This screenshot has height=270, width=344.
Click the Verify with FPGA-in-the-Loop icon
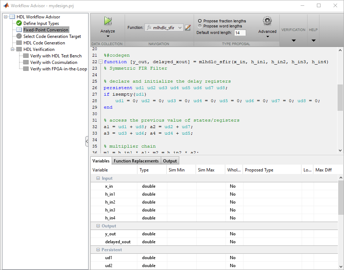26,69
